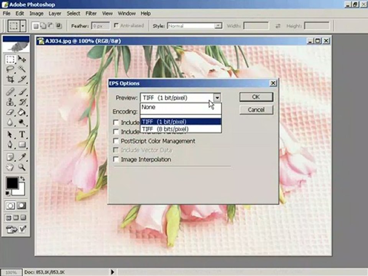The width and height of the screenshot is (368, 276).
Task: Select the Rectangular Marquee tool in toolbox
Action: (10, 59)
